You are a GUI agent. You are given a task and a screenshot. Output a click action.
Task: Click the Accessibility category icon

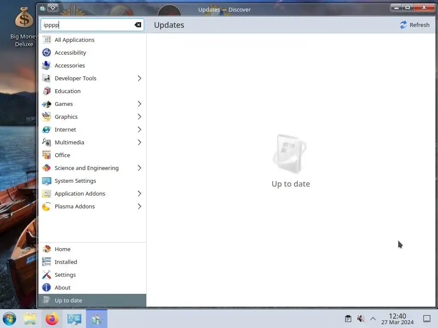click(x=47, y=53)
